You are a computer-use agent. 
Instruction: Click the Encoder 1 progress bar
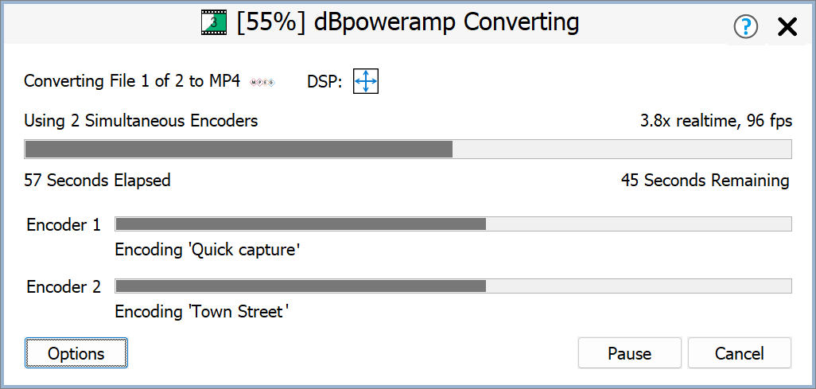[x=453, y=224]
